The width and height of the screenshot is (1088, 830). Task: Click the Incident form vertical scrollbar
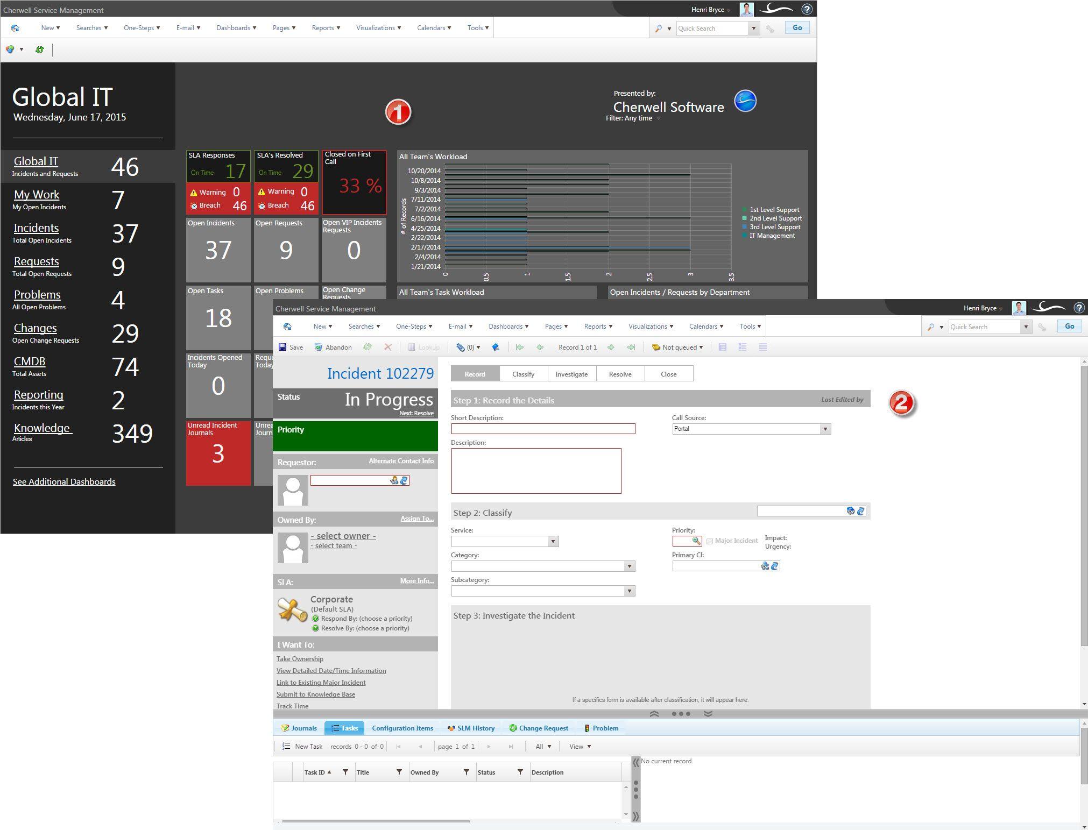pyautogui.click(x=1084, y=506)
